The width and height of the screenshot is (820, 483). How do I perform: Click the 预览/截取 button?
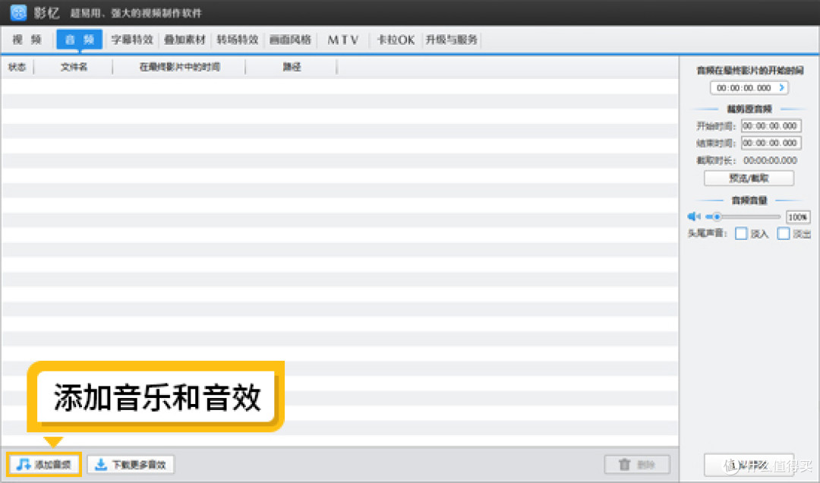point(749,178)
